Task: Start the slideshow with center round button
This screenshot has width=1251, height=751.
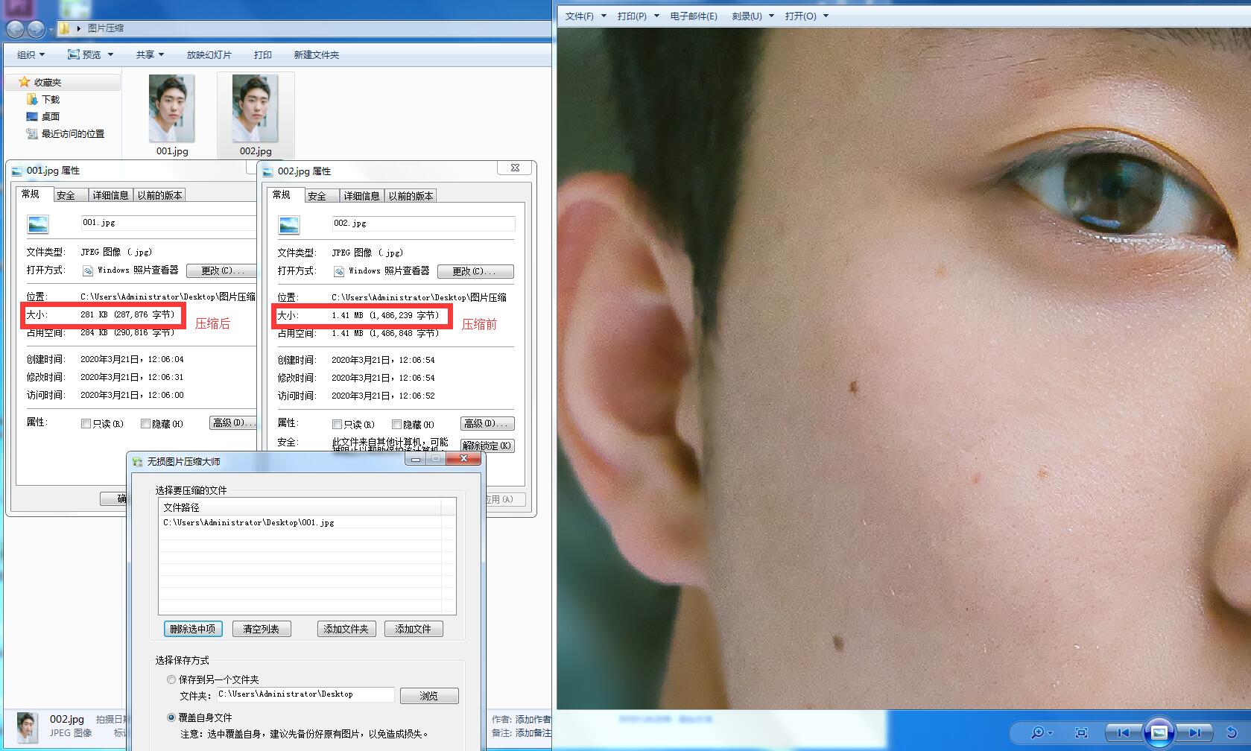Action: pyautogui.click(x=1159, y=732)
